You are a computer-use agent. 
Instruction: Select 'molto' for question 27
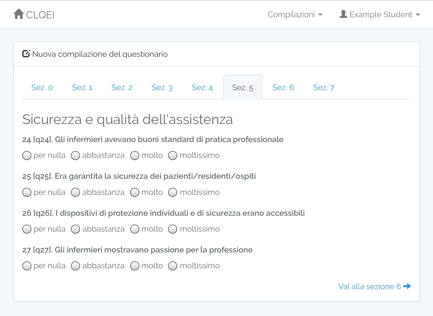point(135,266)
